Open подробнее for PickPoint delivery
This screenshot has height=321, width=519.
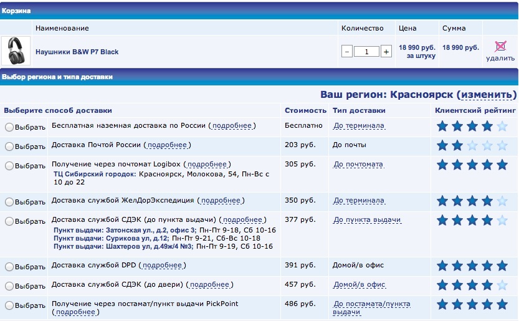[75, 312]
